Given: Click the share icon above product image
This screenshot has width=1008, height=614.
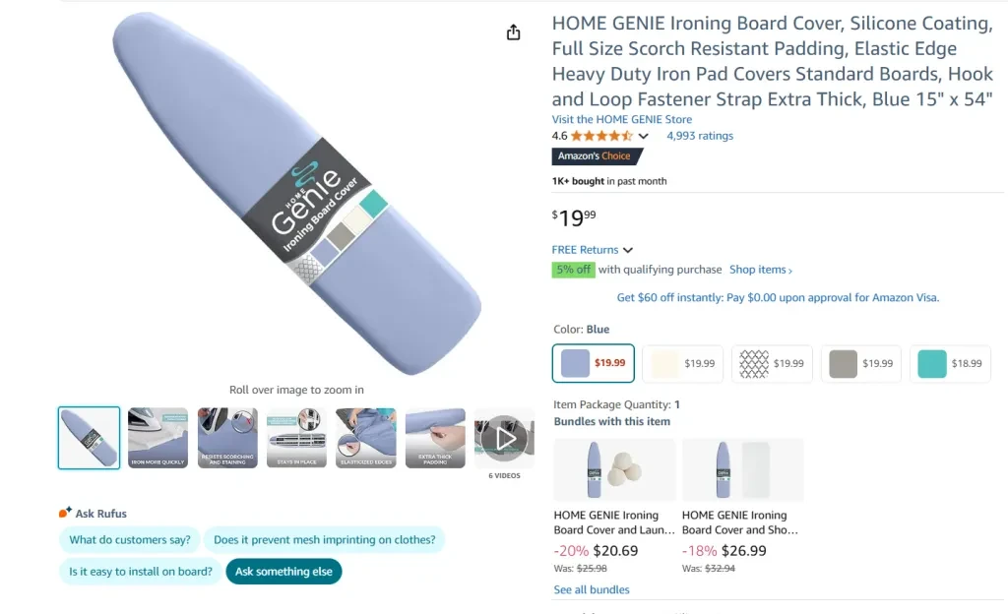Looking at the screenshot, I should [513, 32].
